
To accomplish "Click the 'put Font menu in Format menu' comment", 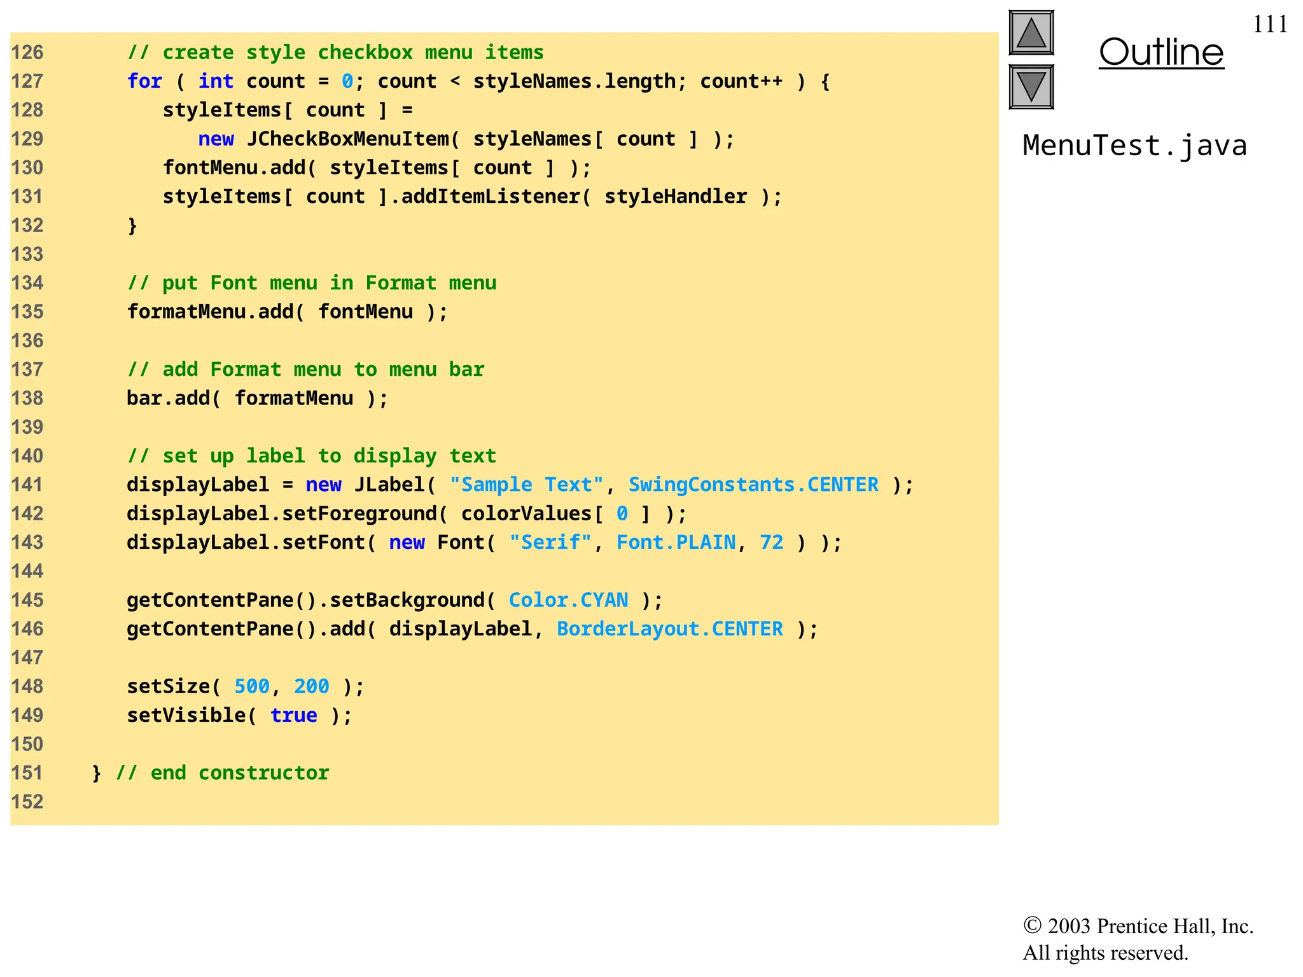I will click(x=311, y=283).
